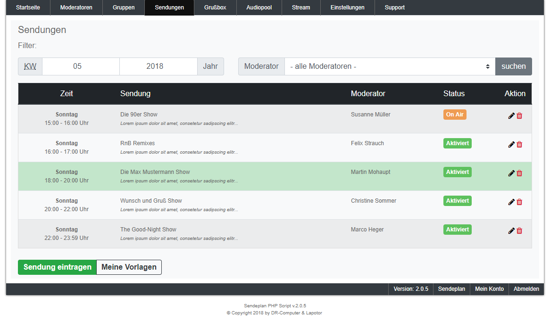Go to the Grußbox tab

(215, 8)
